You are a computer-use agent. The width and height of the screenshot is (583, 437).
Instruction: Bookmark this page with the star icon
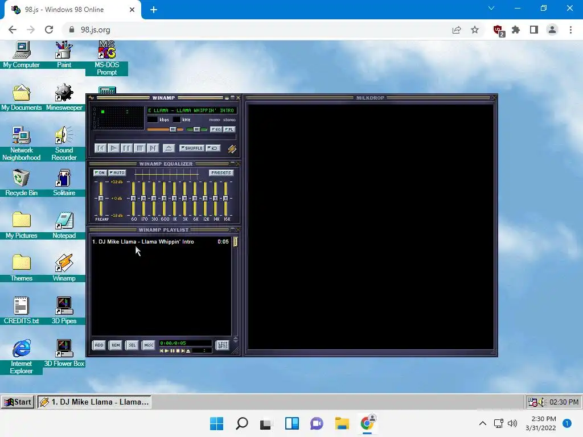[x=475, y=30]
